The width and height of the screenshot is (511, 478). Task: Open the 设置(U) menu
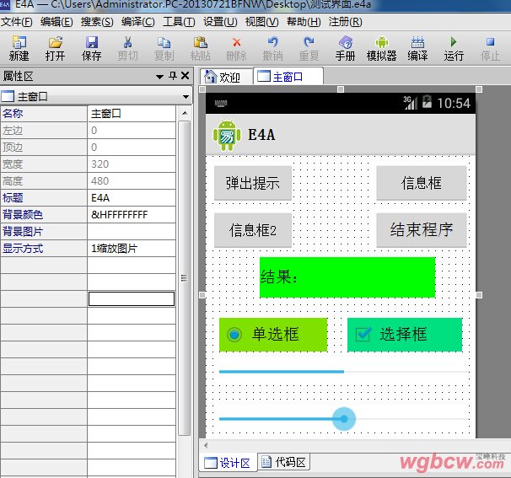tap(220, 22)
